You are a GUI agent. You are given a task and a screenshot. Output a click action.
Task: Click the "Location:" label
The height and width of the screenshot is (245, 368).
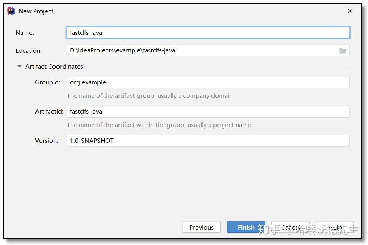28,51
